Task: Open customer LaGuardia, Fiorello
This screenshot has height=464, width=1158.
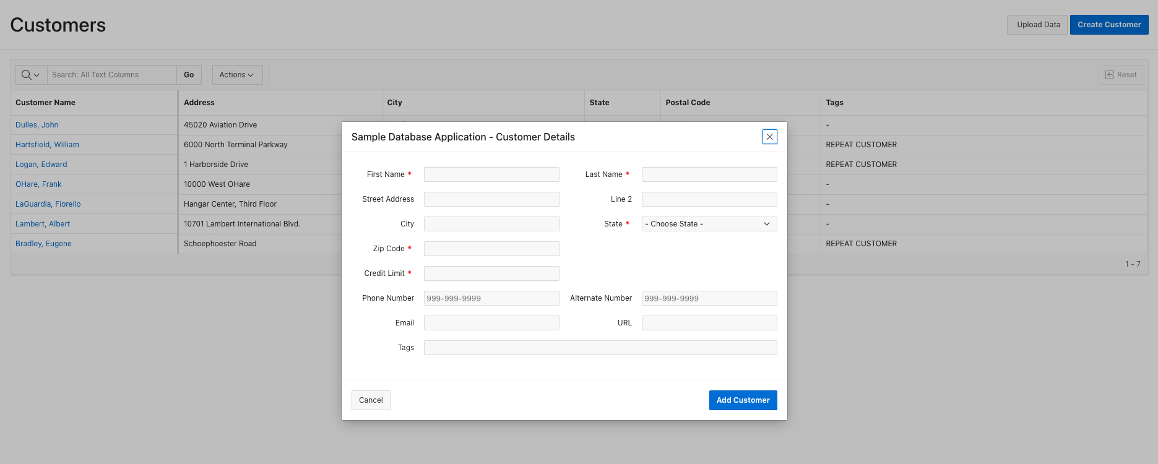Action: pyautogui.click(x=48, y=204)
